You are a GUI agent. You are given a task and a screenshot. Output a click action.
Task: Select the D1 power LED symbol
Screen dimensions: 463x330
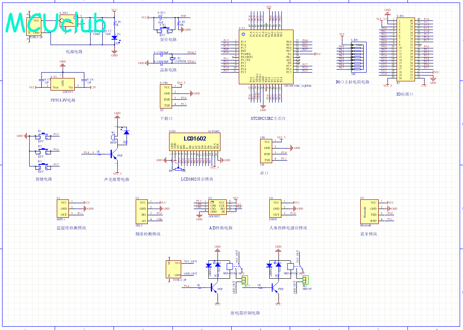[114, 38]
